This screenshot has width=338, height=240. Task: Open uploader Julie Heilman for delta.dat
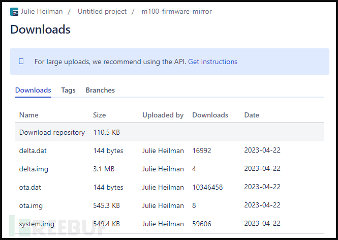click(x=163, y=151)
